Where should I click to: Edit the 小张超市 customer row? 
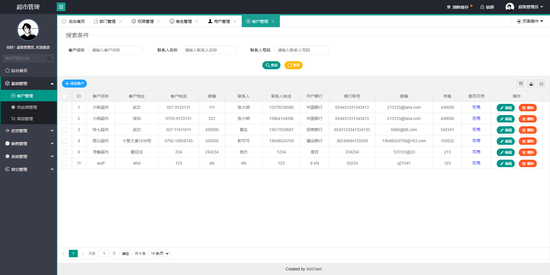(506, 108)
